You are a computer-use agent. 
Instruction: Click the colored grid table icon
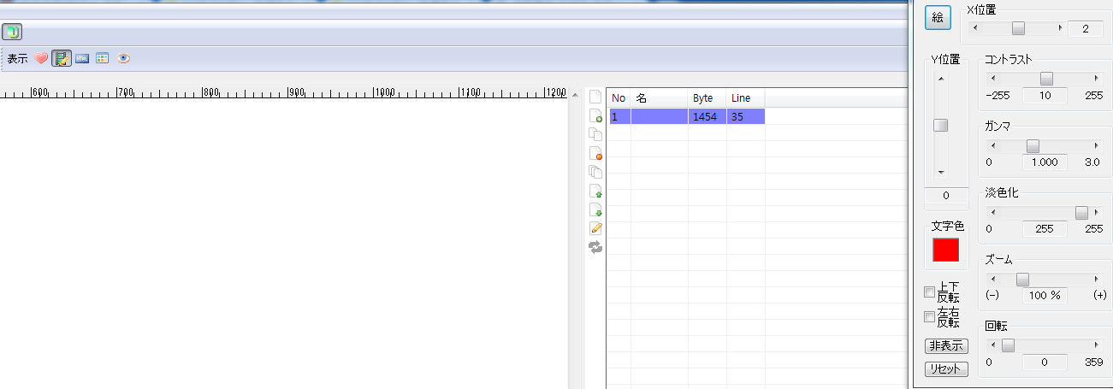click(x=103, y=59)
